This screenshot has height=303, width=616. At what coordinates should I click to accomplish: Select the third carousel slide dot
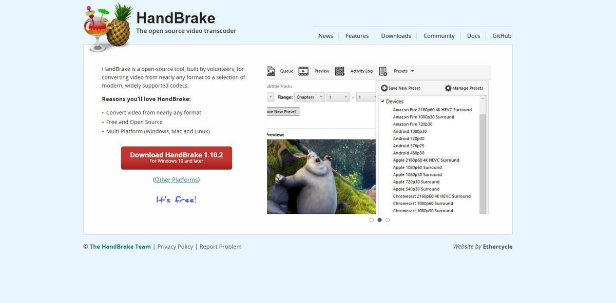(x=388, y=220)
